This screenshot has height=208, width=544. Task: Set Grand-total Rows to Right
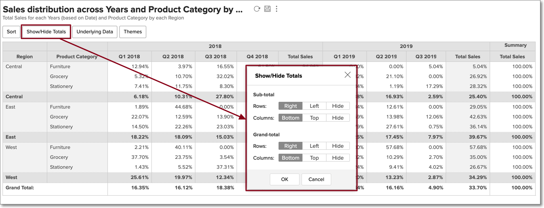[290, 146]
